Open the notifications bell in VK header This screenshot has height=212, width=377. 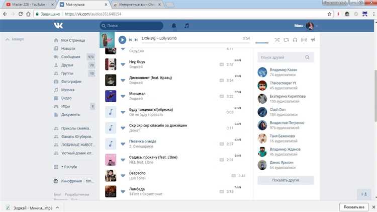[x=174, y=25]
